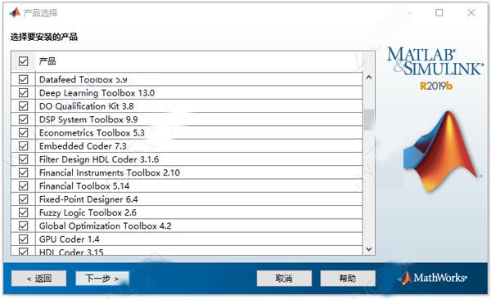Click the 下一步 next button
The width and height of the screenshot is (491, 299).
coord(102,279)
